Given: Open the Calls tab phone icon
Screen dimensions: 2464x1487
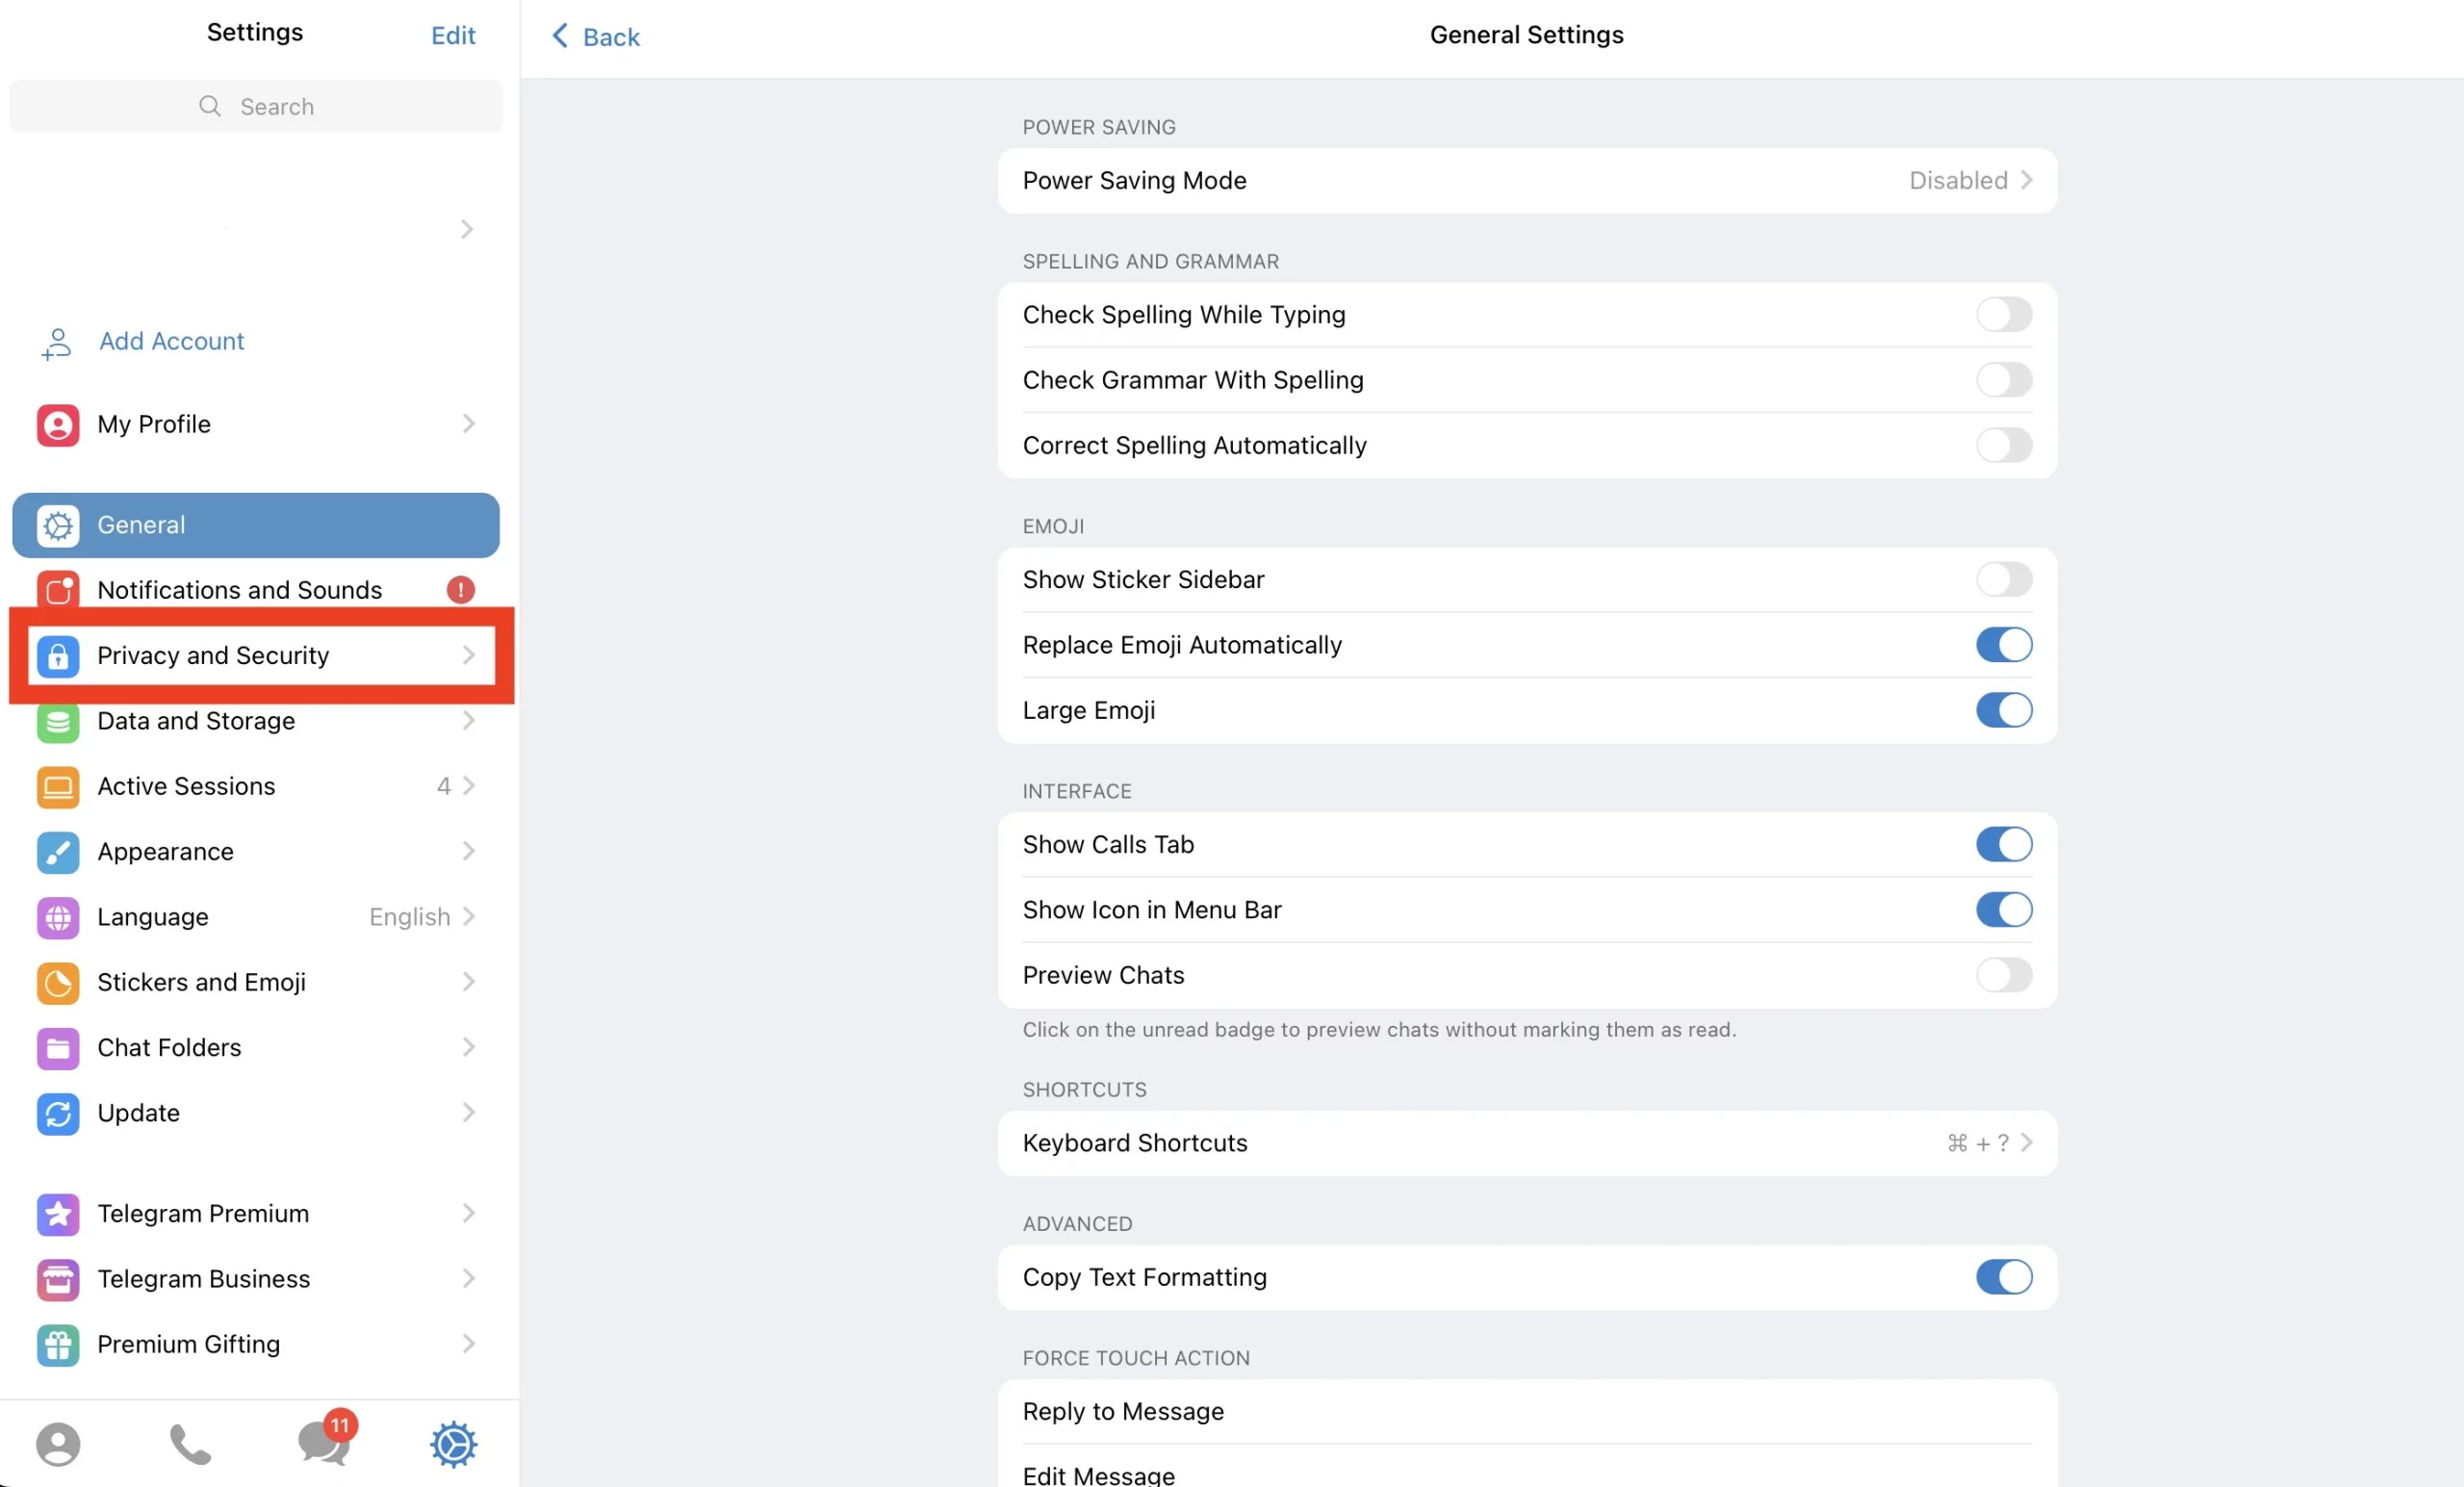Looking at the screenshot, I should tap(190, 1444).
